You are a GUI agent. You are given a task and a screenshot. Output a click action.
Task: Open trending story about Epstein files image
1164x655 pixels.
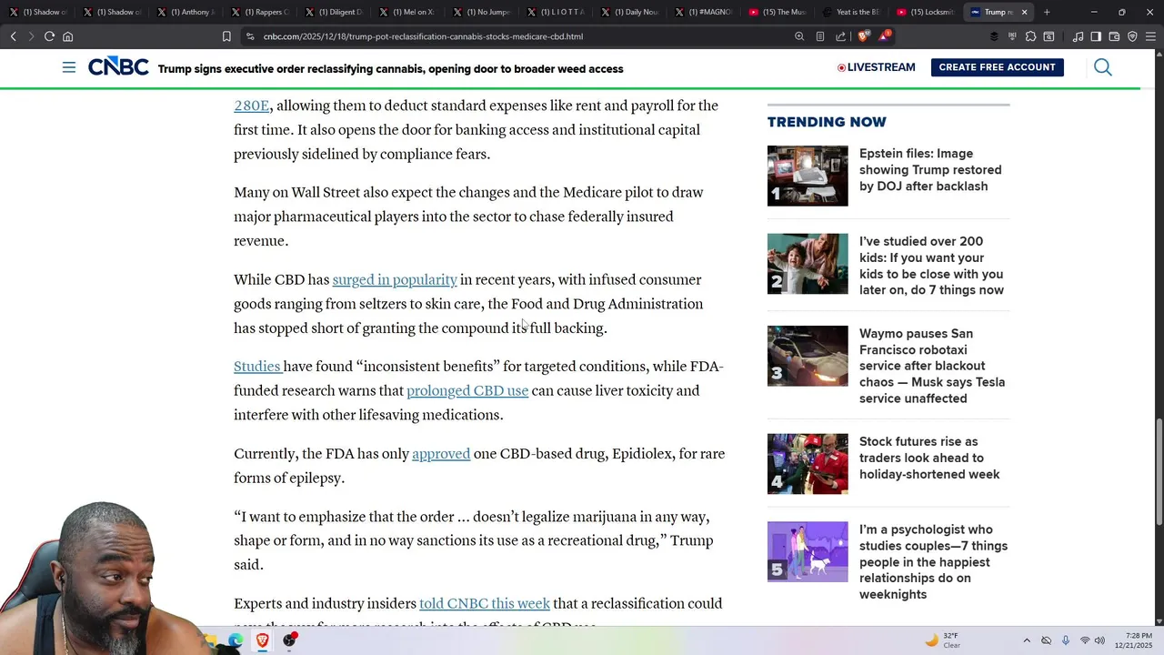pos(930,170)
